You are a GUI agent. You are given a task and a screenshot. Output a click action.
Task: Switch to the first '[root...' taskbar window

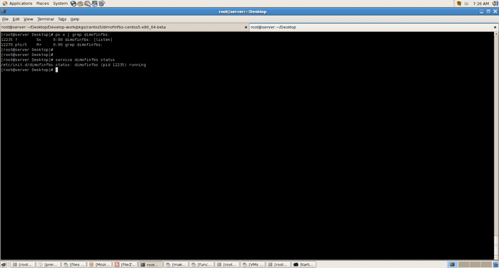[22, 265]
